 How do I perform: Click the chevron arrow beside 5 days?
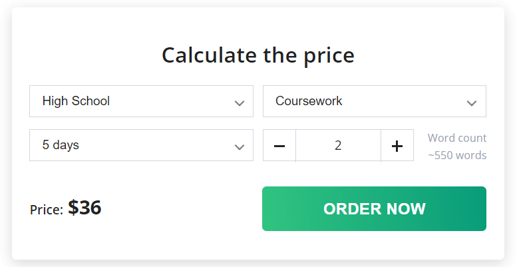pos(240,147)
